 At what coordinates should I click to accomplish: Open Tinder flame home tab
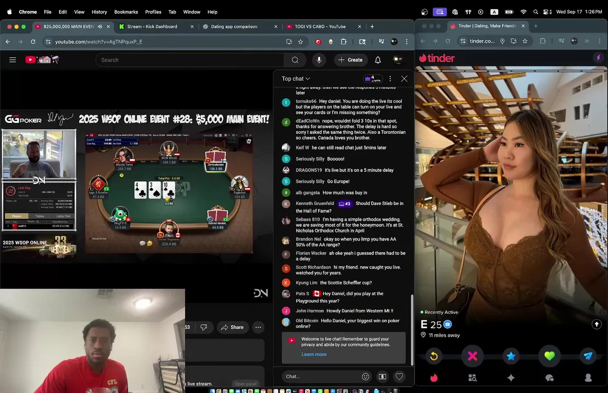click(434, 378)
